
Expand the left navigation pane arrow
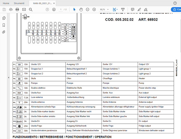(9, 78)
